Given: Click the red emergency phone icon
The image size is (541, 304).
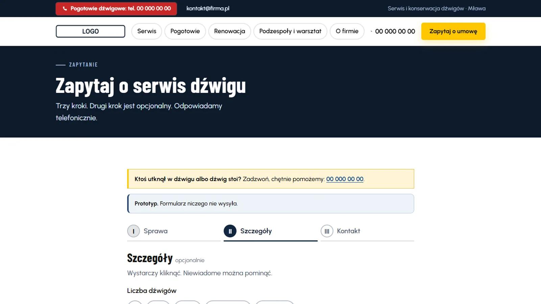Looking at the screenshot, I should click(65, 9).
